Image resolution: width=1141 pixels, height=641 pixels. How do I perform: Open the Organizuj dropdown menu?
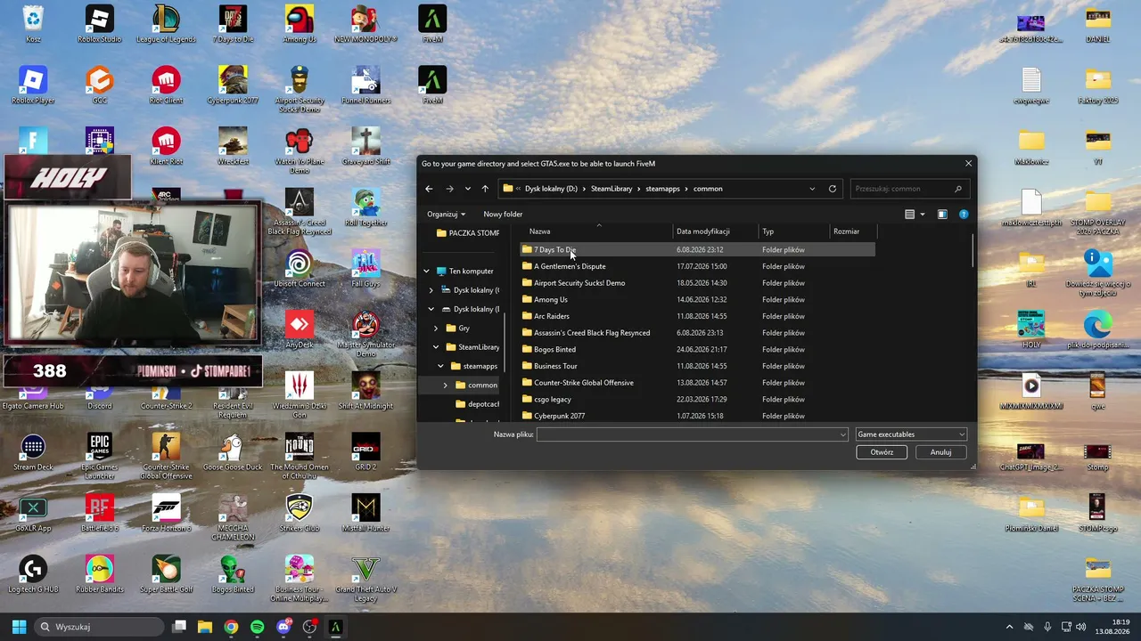coord(446,215)
